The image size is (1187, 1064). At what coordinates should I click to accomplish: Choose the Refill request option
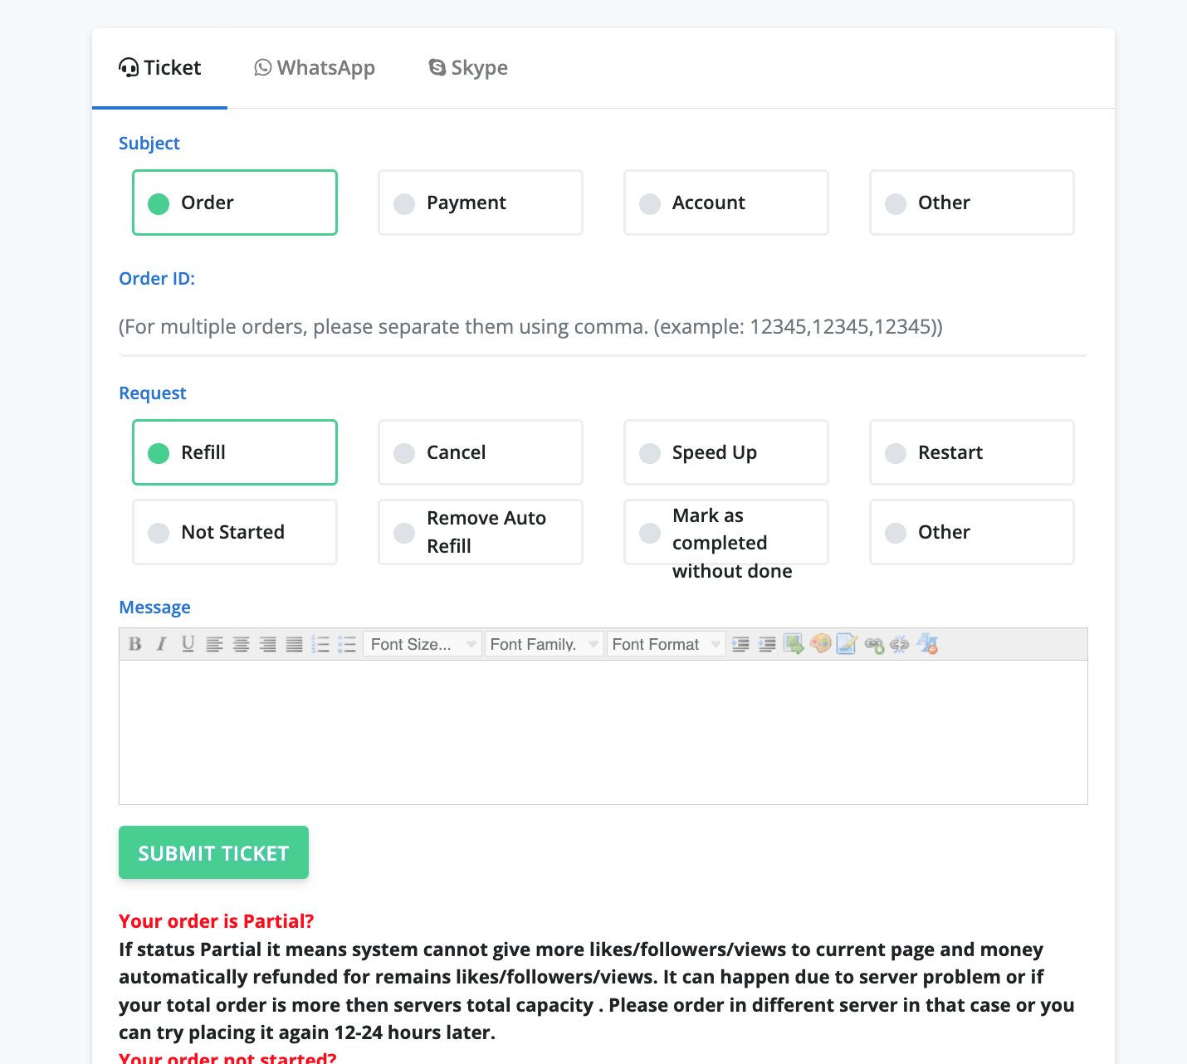coord(235,452)
